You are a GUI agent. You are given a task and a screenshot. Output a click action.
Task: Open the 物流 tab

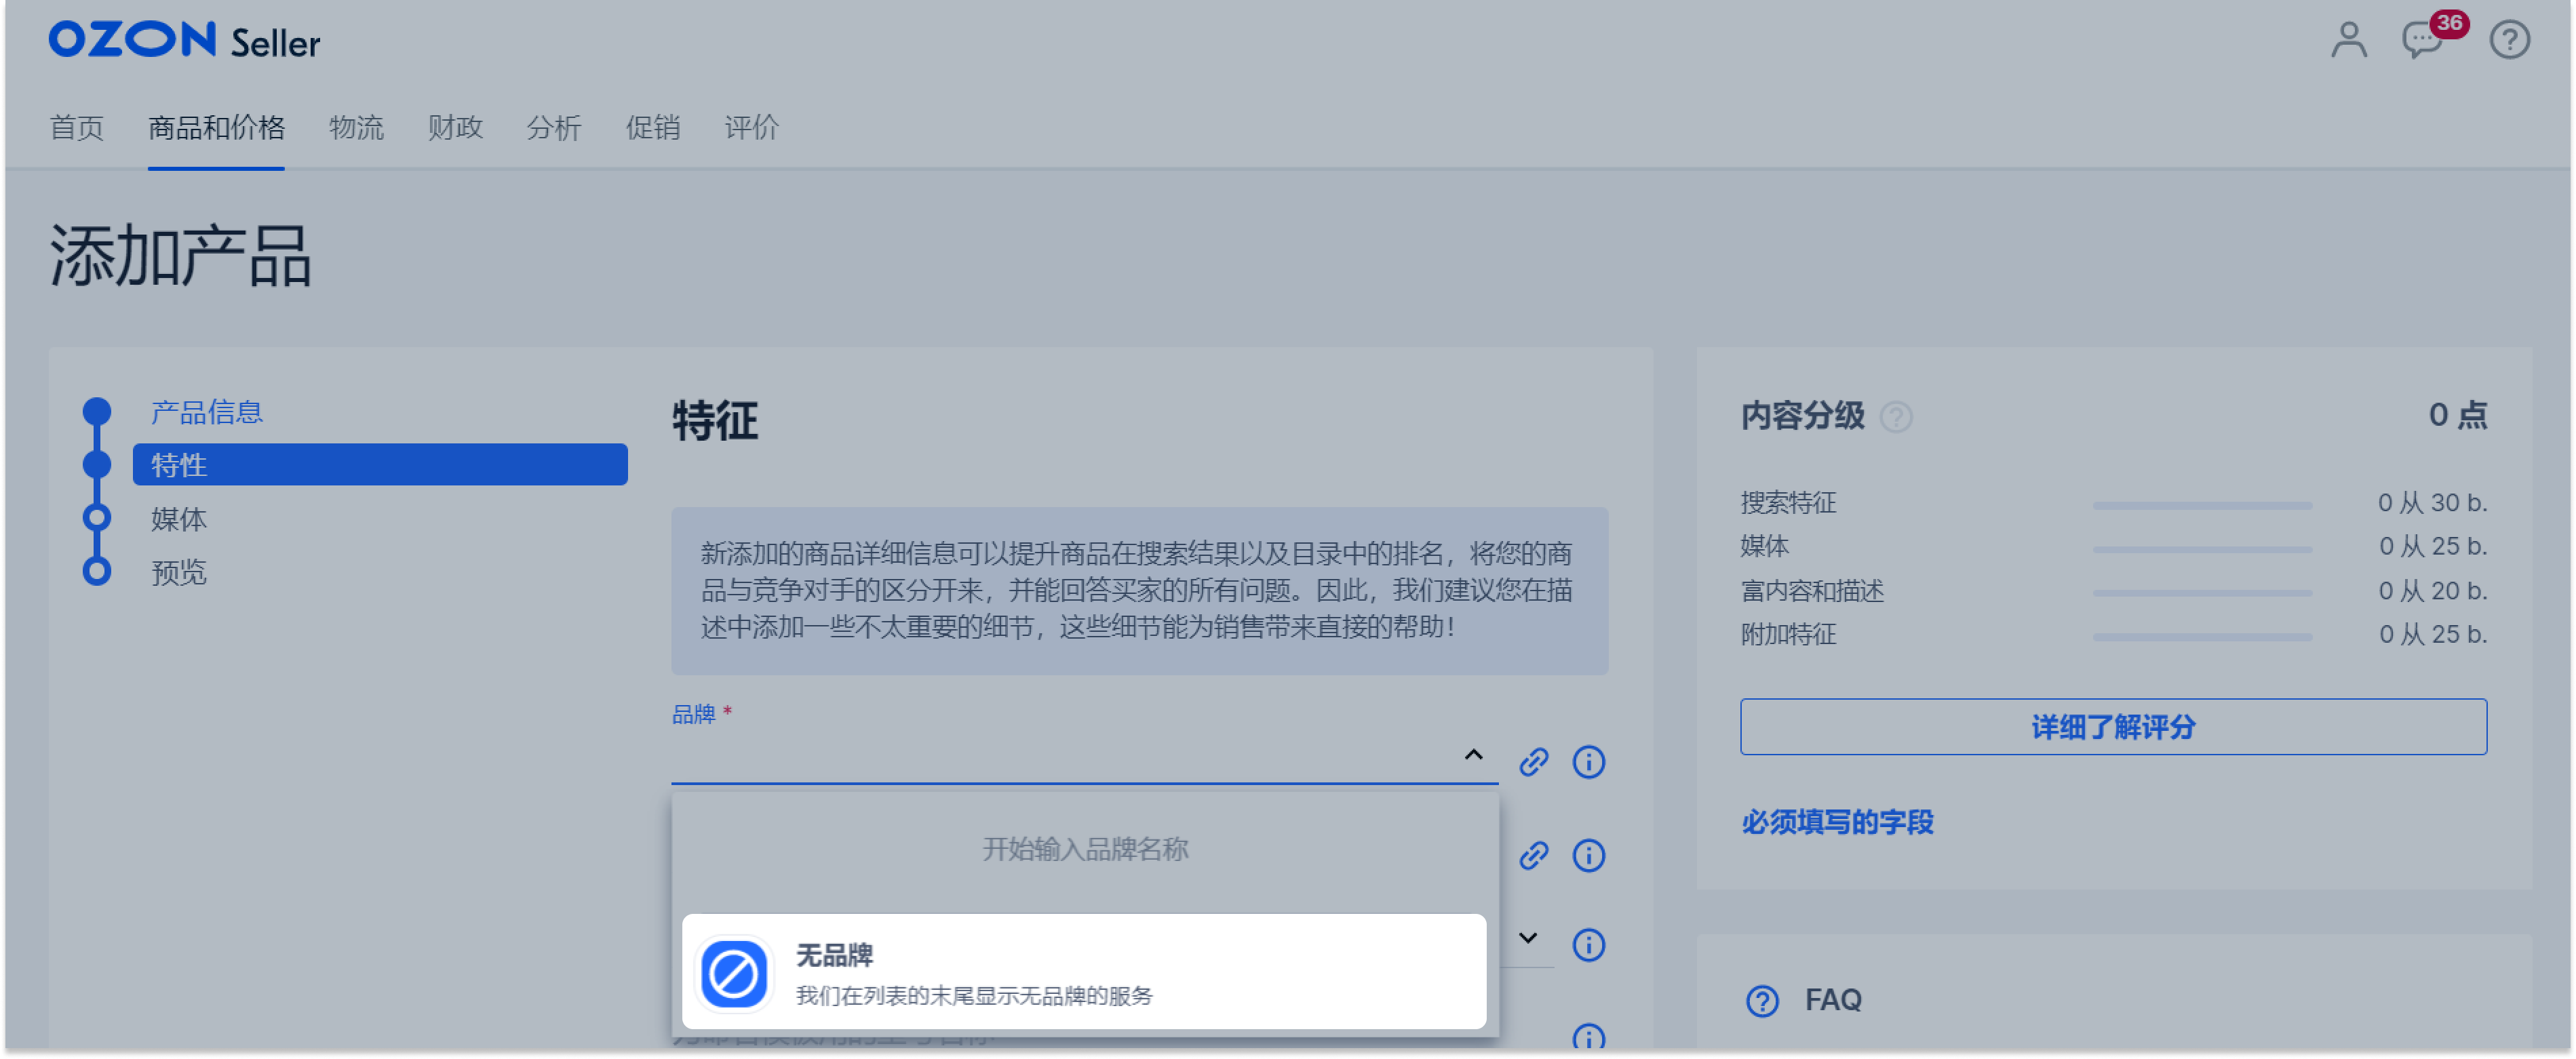356,127
